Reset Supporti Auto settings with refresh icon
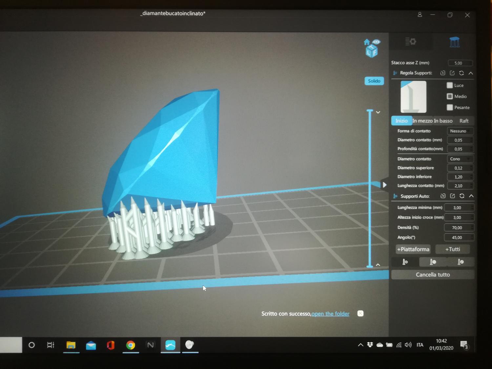 (462, 196)
